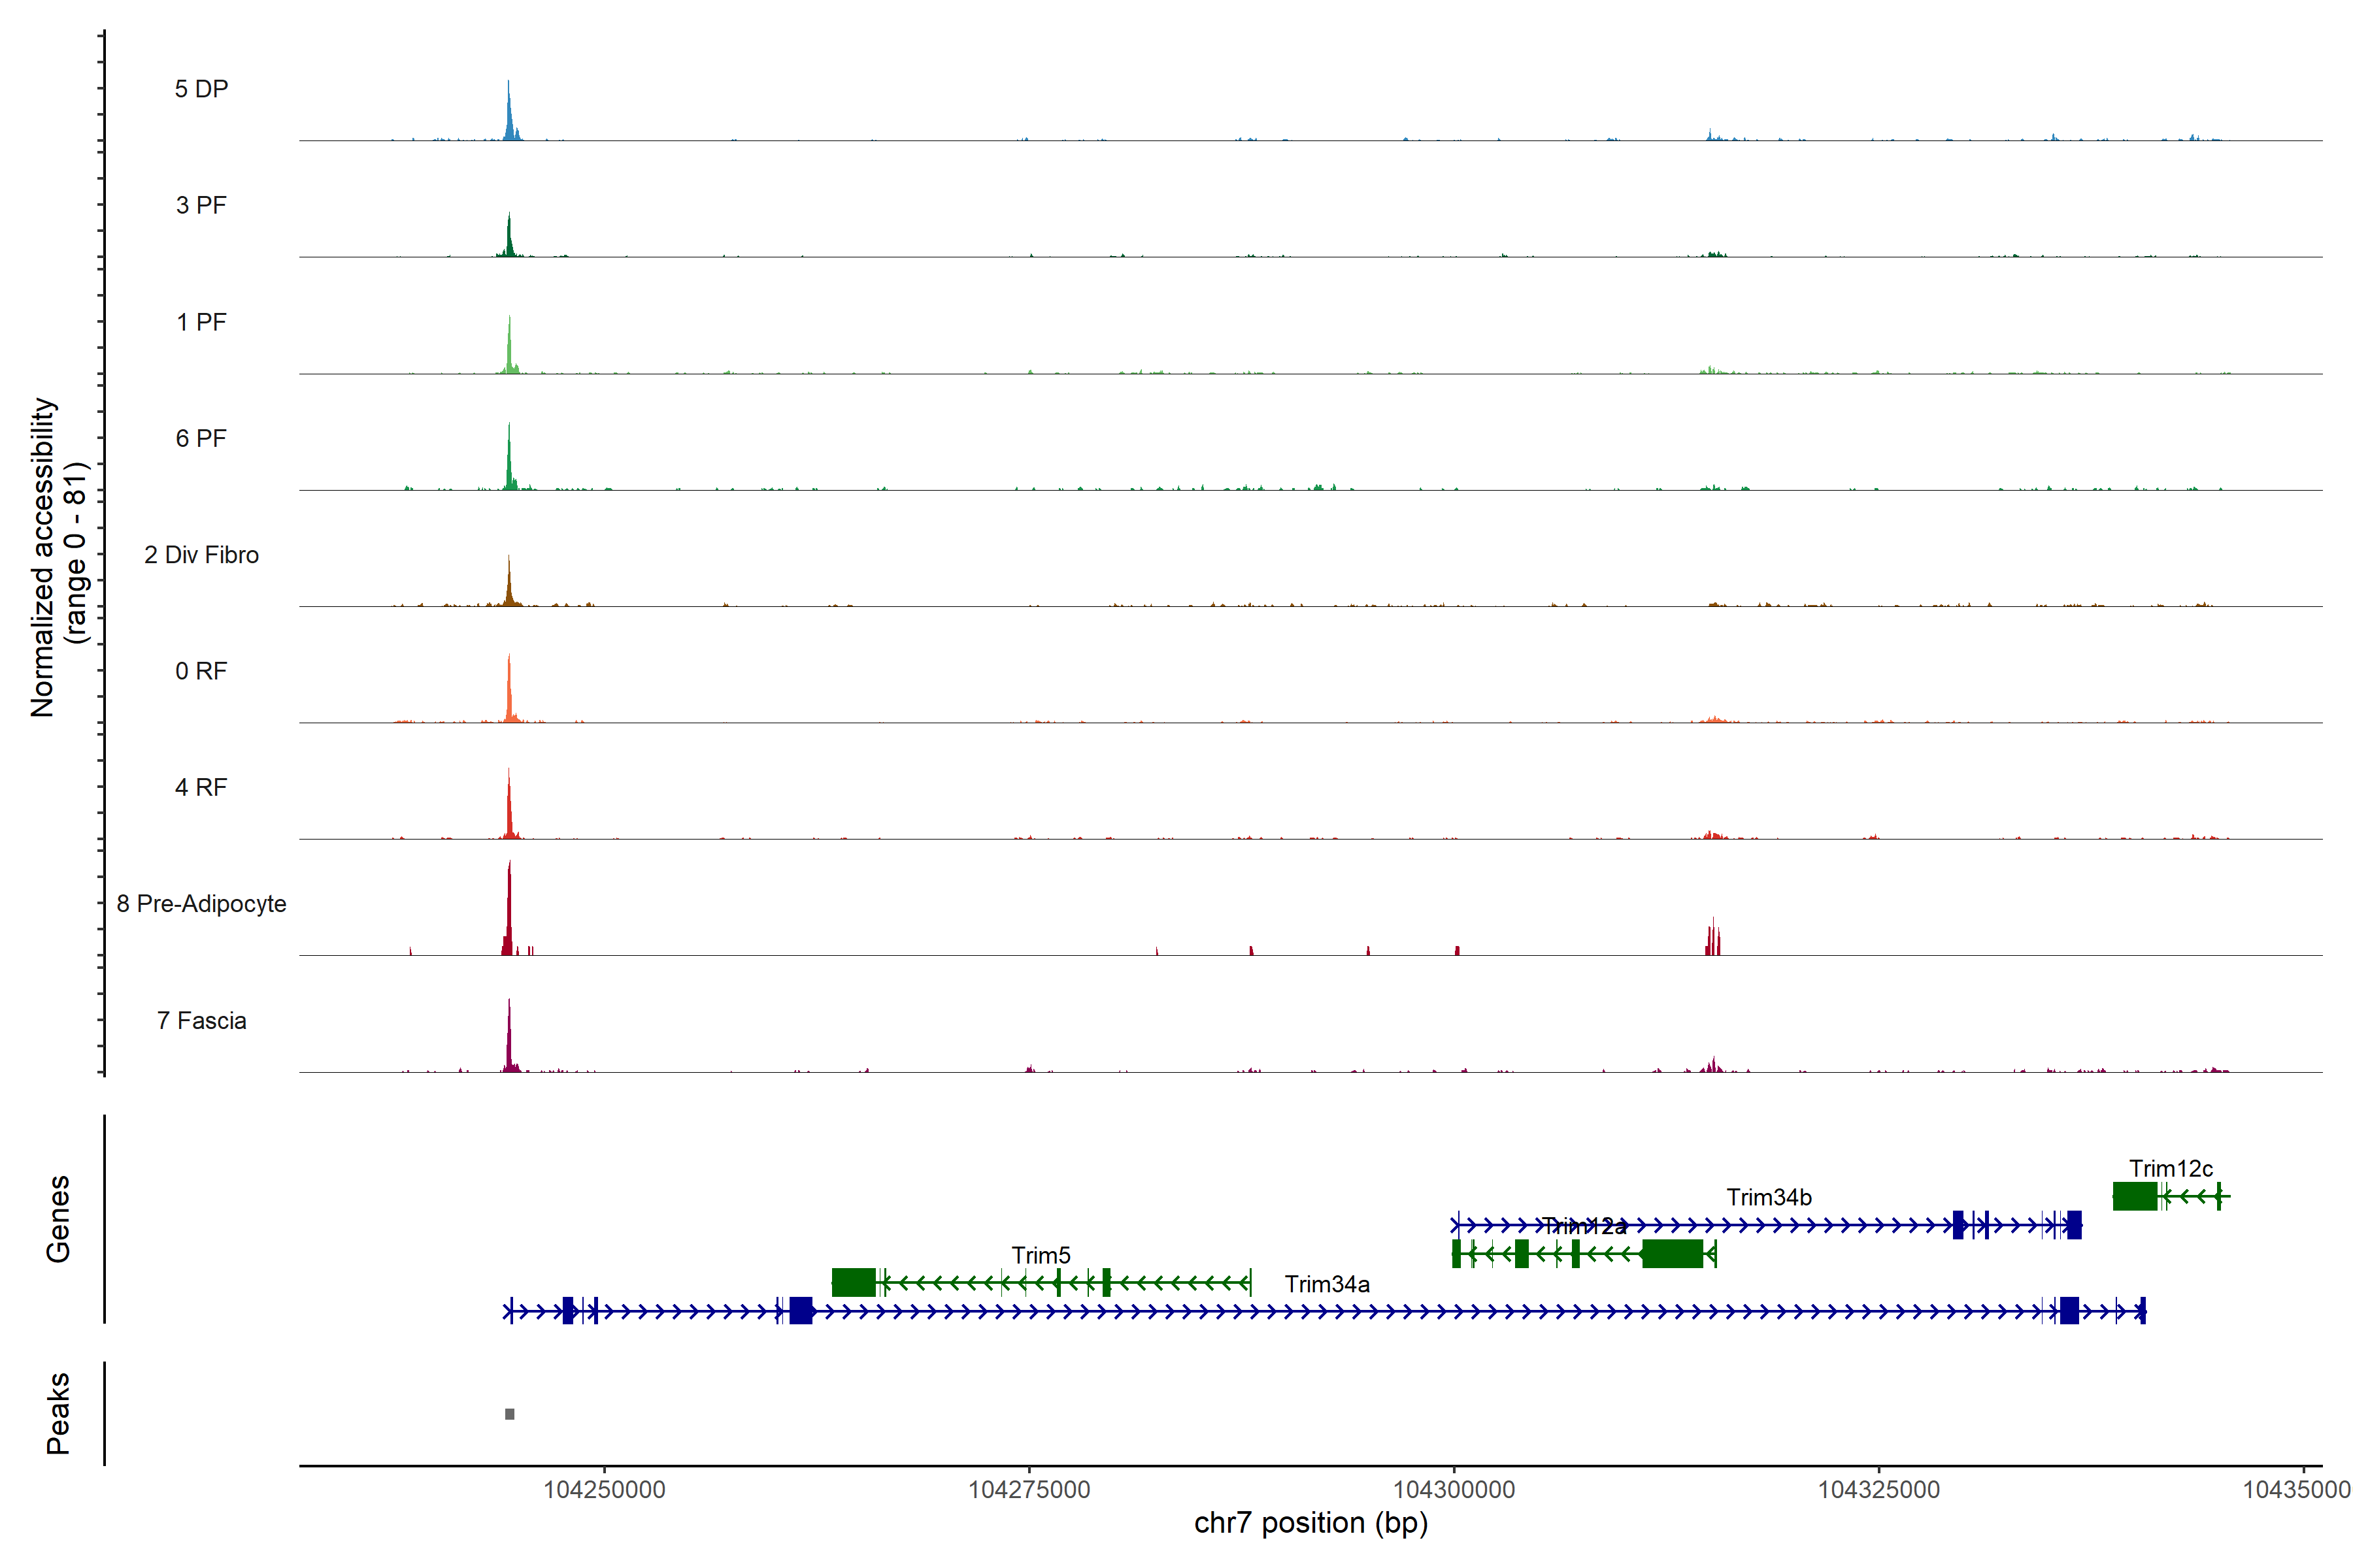Screen dimensions: 2353x1568
Task: Click the tall blue peak in 5 DP track
Action: pos(509,115)
